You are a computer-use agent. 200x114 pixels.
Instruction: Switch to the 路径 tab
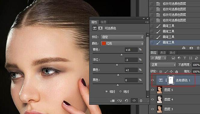coord(172,52)
